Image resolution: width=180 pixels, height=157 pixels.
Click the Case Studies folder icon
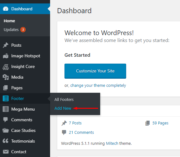pos(6,130)
